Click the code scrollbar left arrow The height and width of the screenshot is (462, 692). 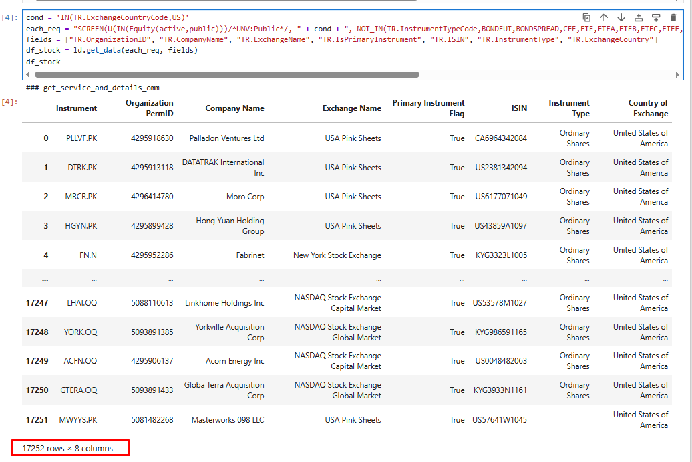(28, 75)
